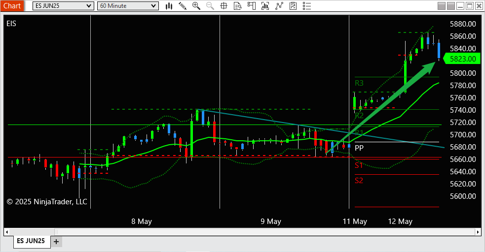Toggle the Cross Hair cursor icon
Viewport: 485px width, 252px height.
coord(224,6)
